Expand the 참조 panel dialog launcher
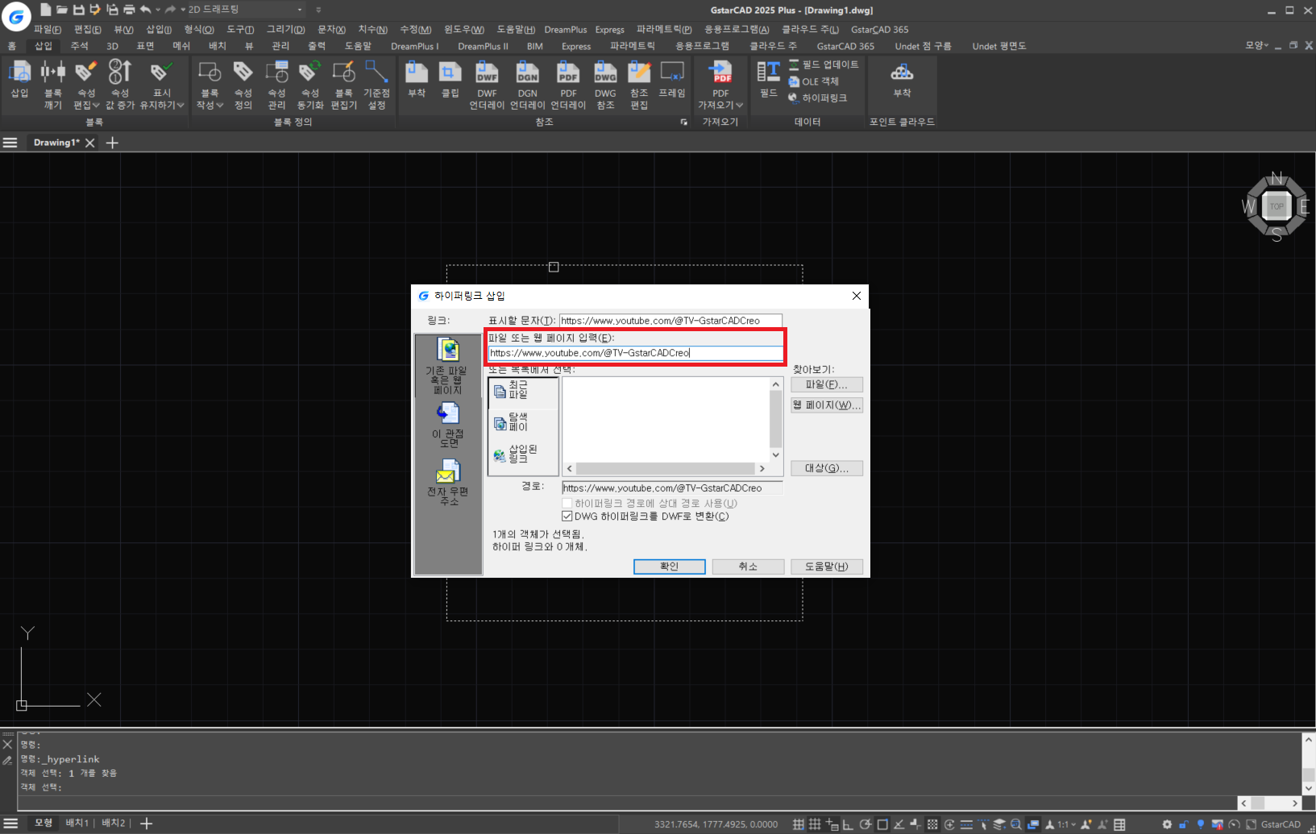1316x834 pixels. pos(684,122)
